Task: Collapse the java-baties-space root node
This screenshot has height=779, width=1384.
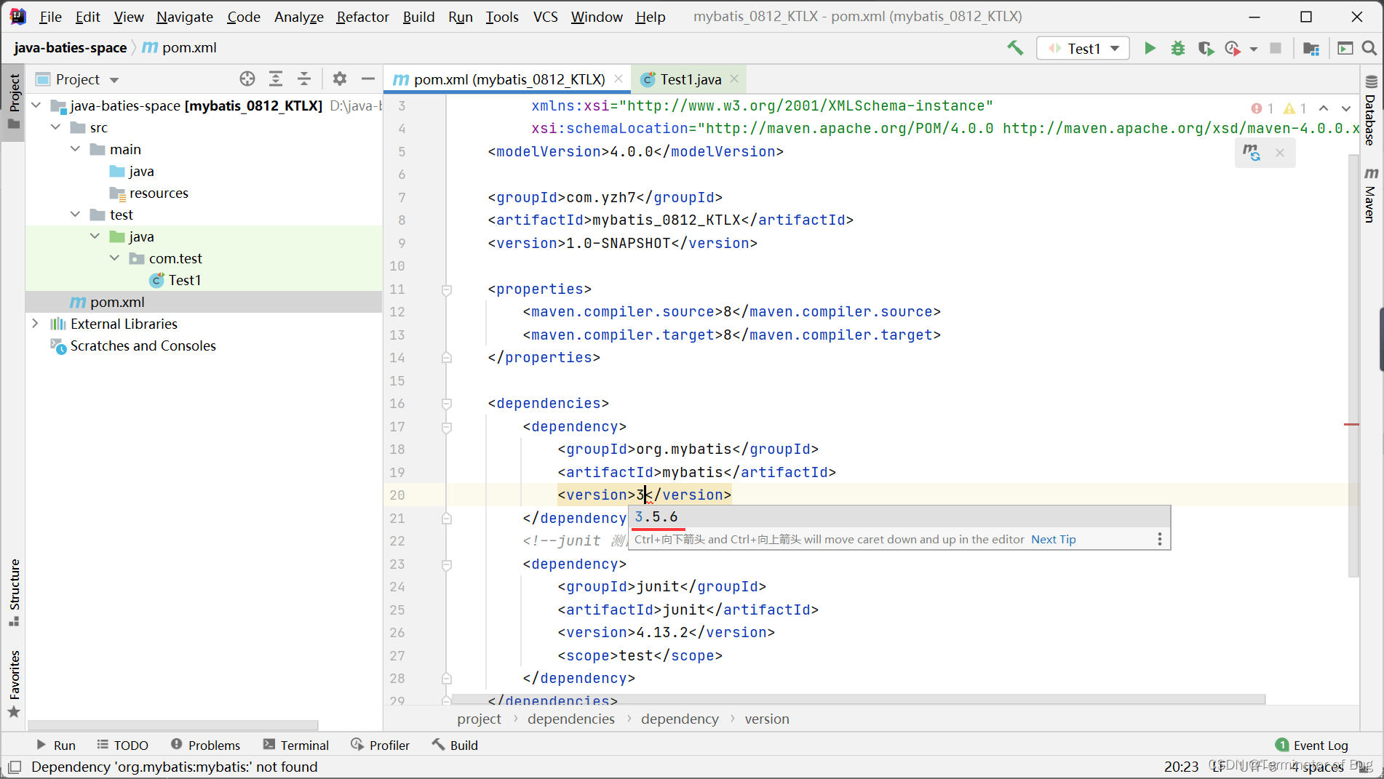Action: (36, 105)
